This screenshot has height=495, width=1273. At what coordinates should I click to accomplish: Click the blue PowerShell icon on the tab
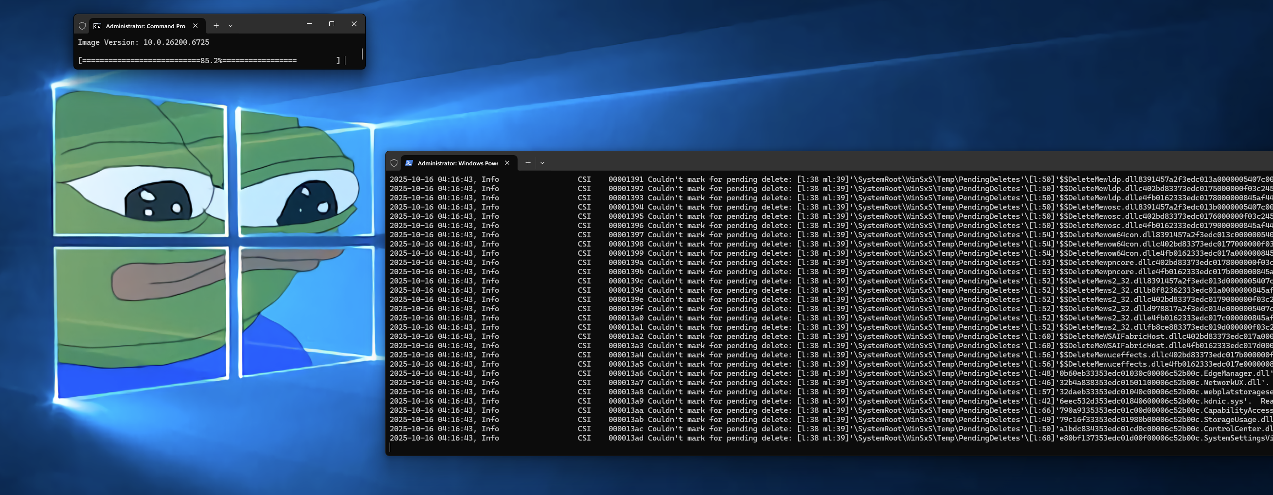409,163
